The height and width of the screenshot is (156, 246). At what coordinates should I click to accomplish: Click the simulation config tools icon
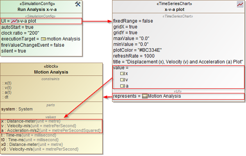point(77,4)
